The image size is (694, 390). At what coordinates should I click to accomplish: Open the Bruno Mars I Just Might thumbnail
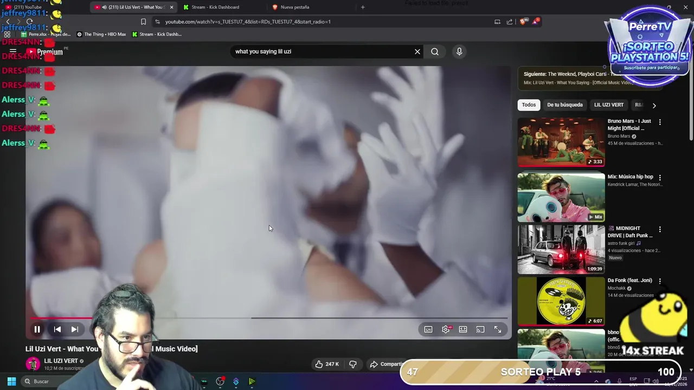pyautogui.click(x=561, y=142)
